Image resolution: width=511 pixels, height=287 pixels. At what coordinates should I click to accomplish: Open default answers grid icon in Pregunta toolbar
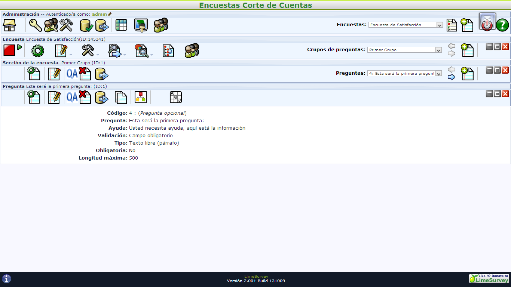coord(176,97)
